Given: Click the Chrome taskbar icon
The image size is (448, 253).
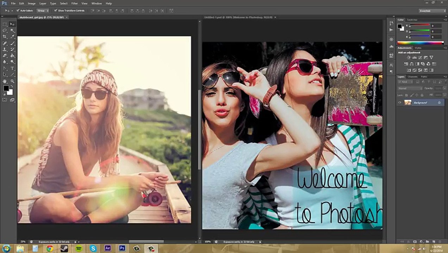Looking at the screenshot, I should click(50, 248).
